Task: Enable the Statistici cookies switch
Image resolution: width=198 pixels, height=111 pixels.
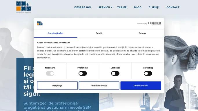Action: coord(115,73)
